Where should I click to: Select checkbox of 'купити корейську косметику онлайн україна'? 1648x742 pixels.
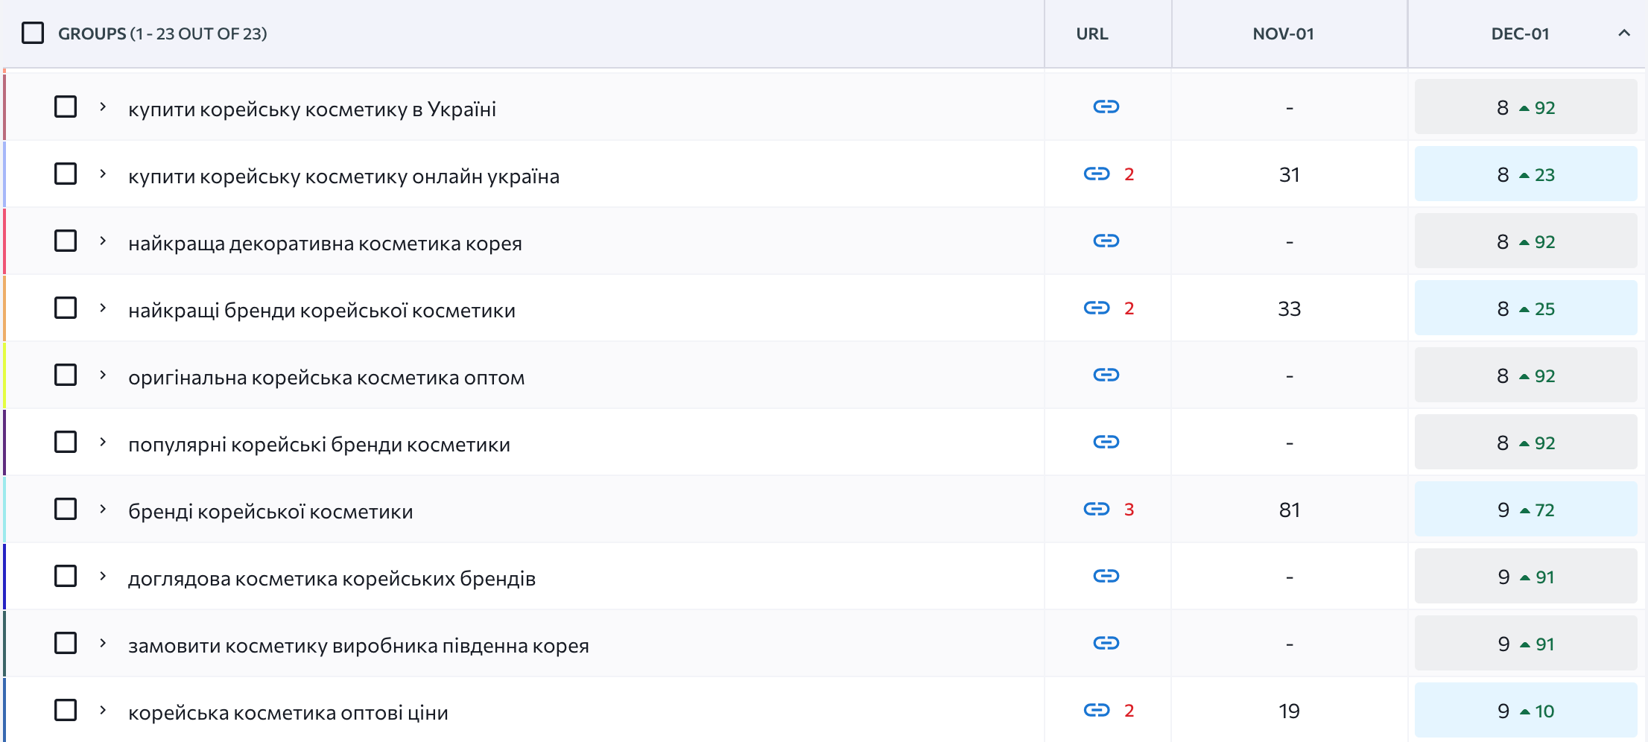coord(66,174)
